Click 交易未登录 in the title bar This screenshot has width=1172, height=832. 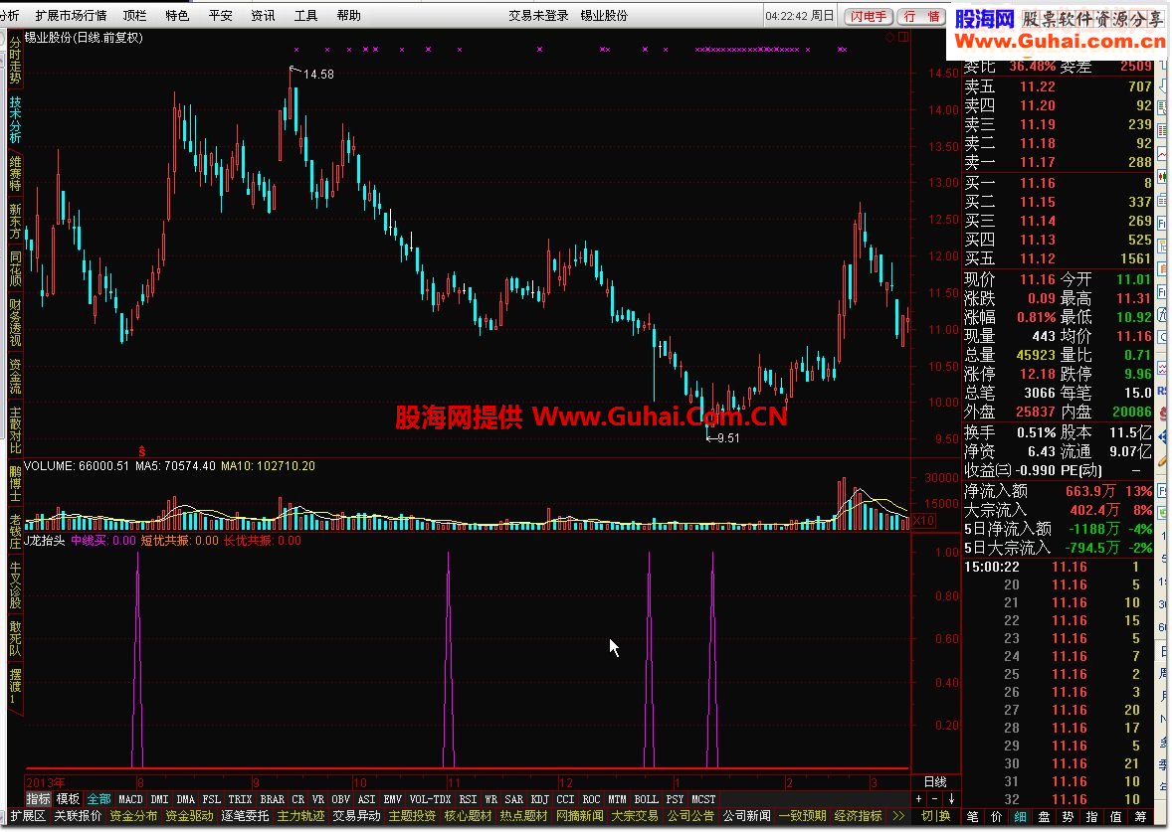(x=538, y=15)
